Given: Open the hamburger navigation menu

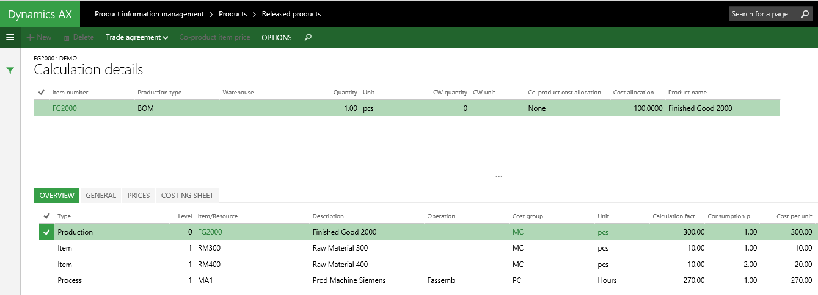Looking at the screenshot, I should click(x=10, y=37).
